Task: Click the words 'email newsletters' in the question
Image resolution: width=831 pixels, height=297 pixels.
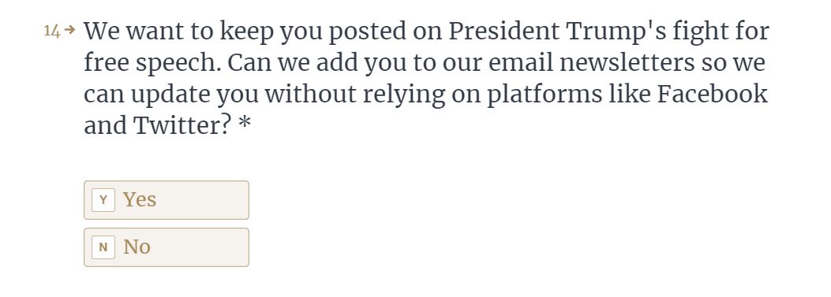Action: click(x=591, y=63)
